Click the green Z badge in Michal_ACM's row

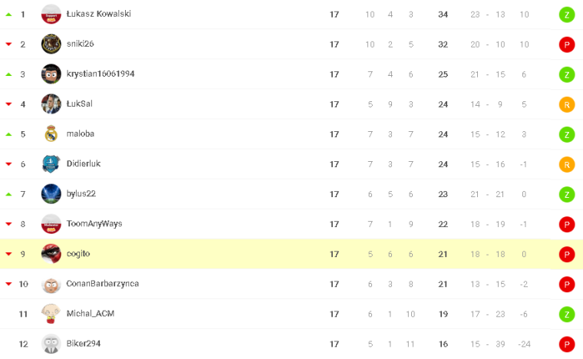coord(567,314)
